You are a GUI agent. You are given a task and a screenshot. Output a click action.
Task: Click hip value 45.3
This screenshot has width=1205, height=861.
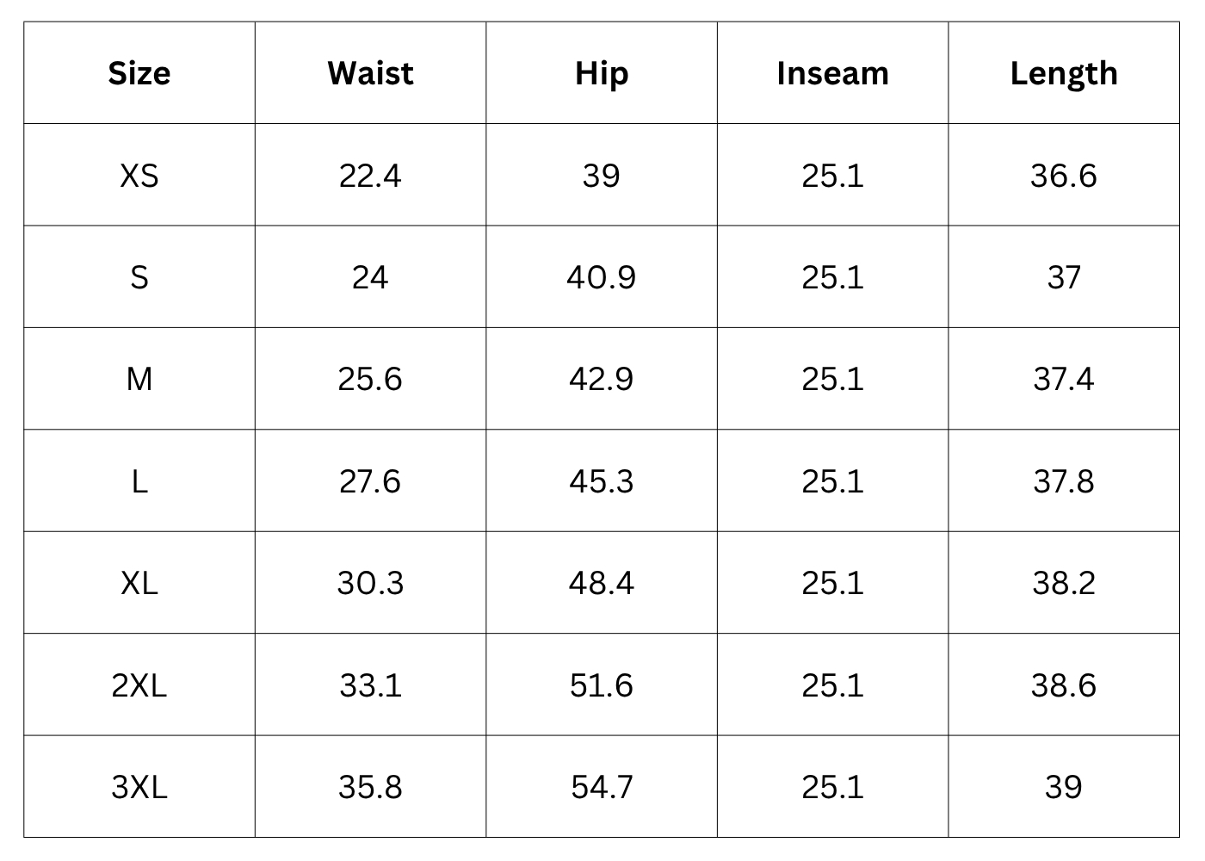(602, 481)
